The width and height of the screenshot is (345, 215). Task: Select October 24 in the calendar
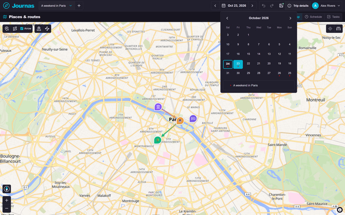(228, 64)
